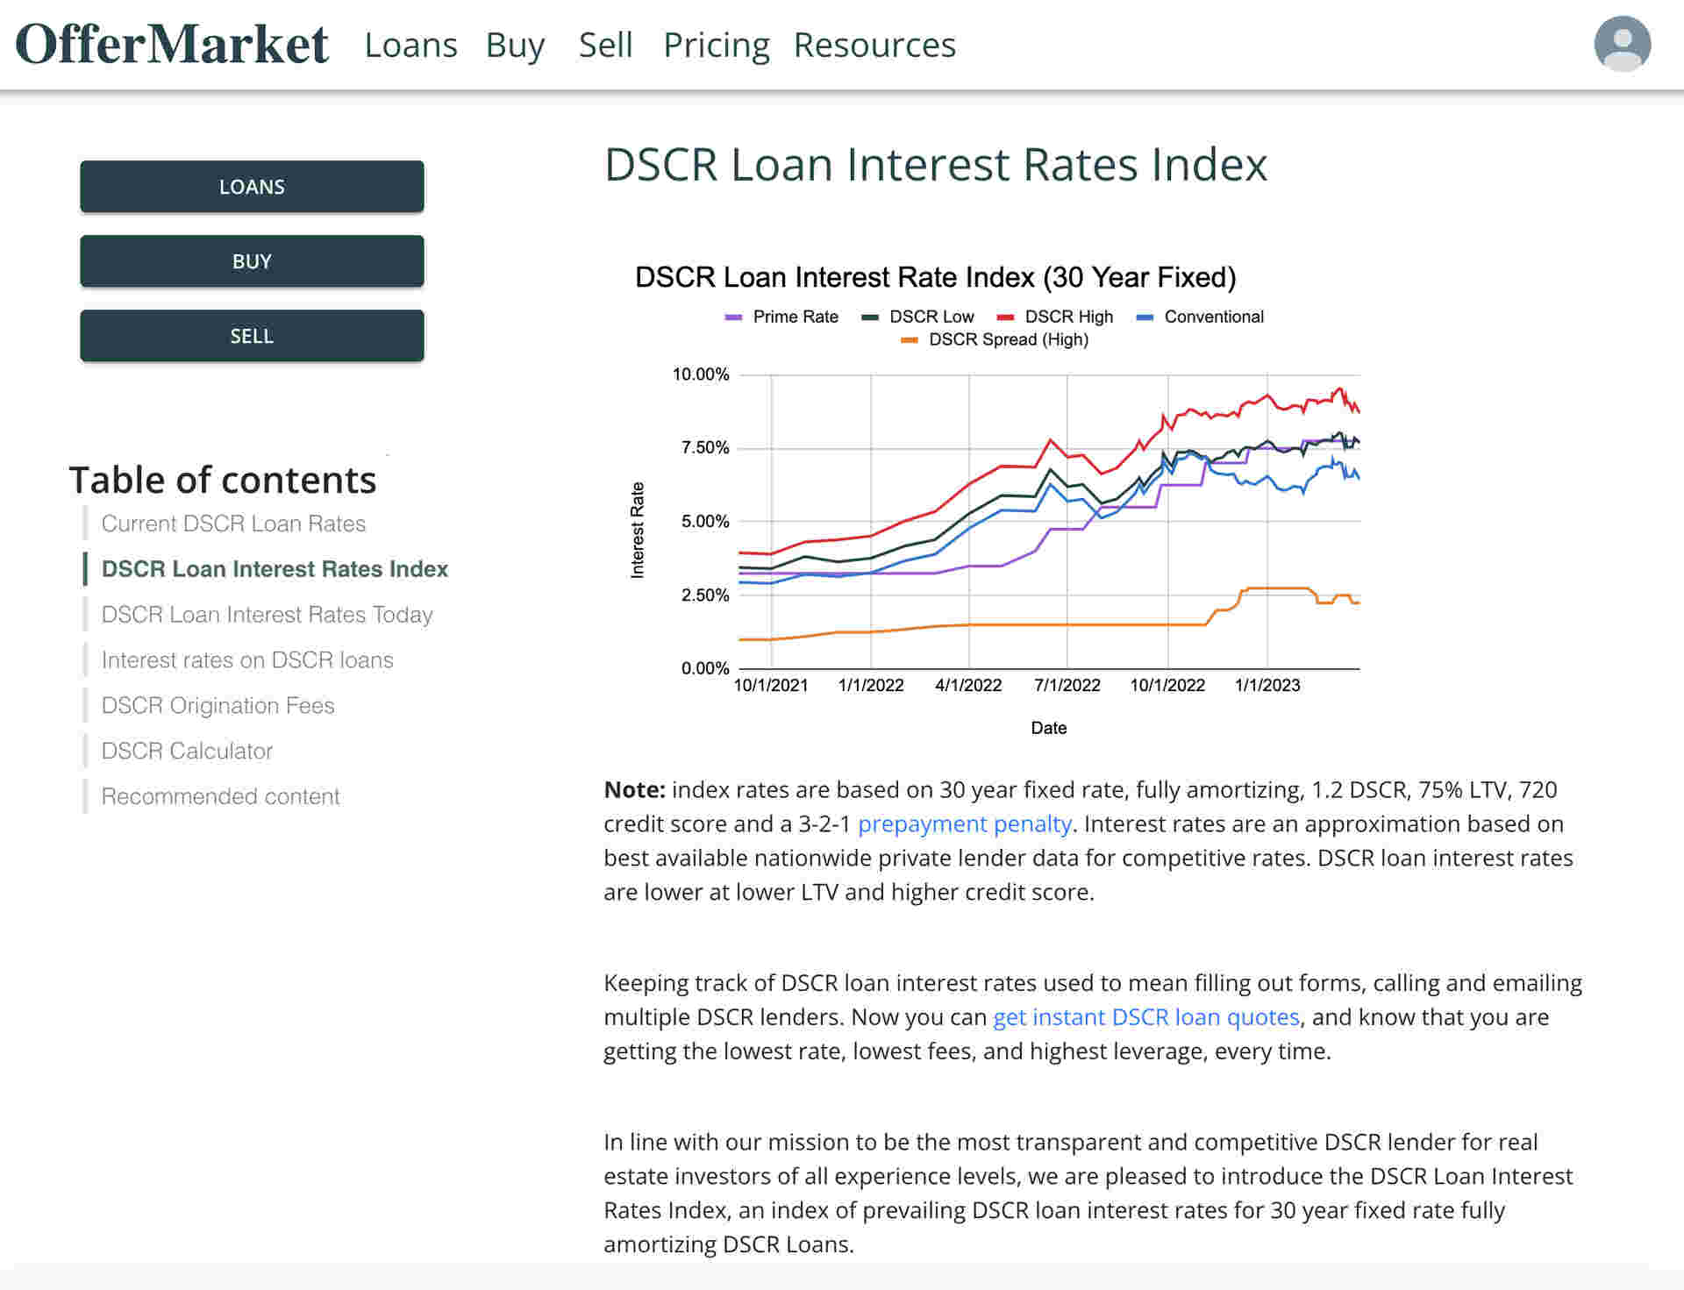Expand the Resources navigation menu
Viewport: 1684px width, 1290px height.
tap(874, 45)
